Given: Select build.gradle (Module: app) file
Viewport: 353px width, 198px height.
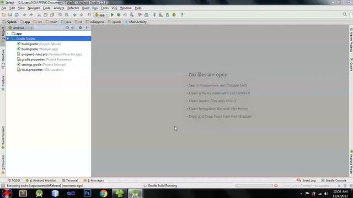Looking at the screenshot, I should point(38,49).
